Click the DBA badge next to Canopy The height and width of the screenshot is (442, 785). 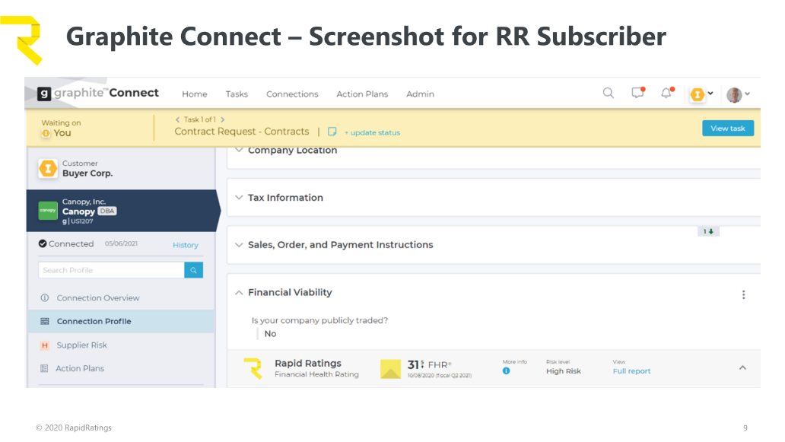click(x=107, y=211)
